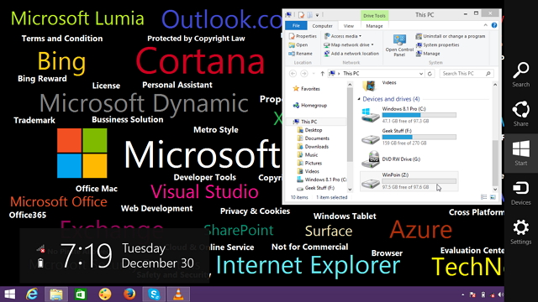Open the paint palette taskbar app
This screenshot has height=302, width=538.
pyautogui.click(x=105, y=294)
